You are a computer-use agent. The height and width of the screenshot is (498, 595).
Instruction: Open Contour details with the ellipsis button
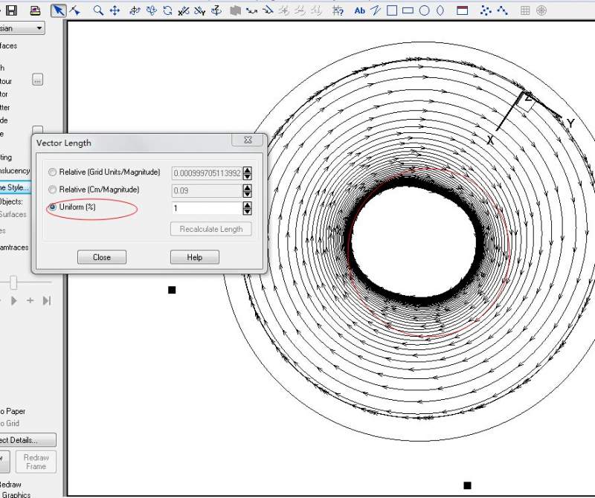38,80
